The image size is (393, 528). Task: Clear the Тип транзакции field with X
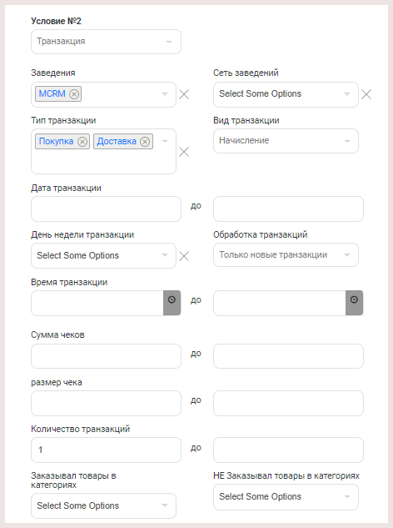184,152
